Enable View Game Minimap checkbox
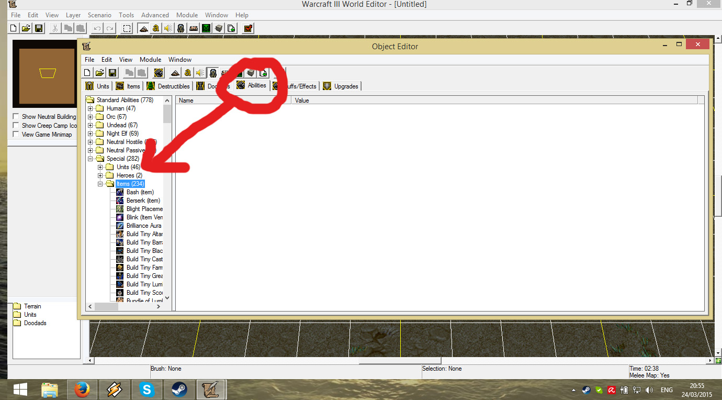The width and height of the screenshot is (722, 400). pyautogui.click(x=16, y=135)
